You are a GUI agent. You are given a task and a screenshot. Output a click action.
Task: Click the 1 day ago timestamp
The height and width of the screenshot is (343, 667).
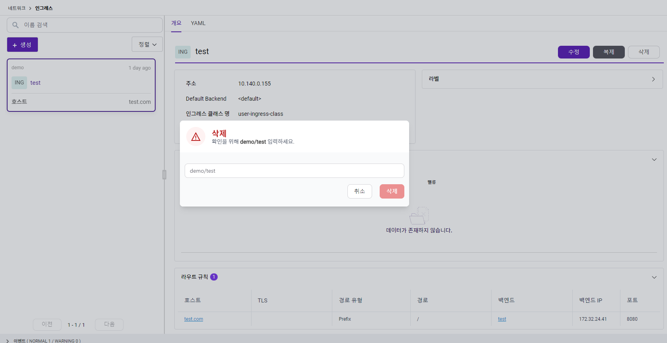[139, 68]
